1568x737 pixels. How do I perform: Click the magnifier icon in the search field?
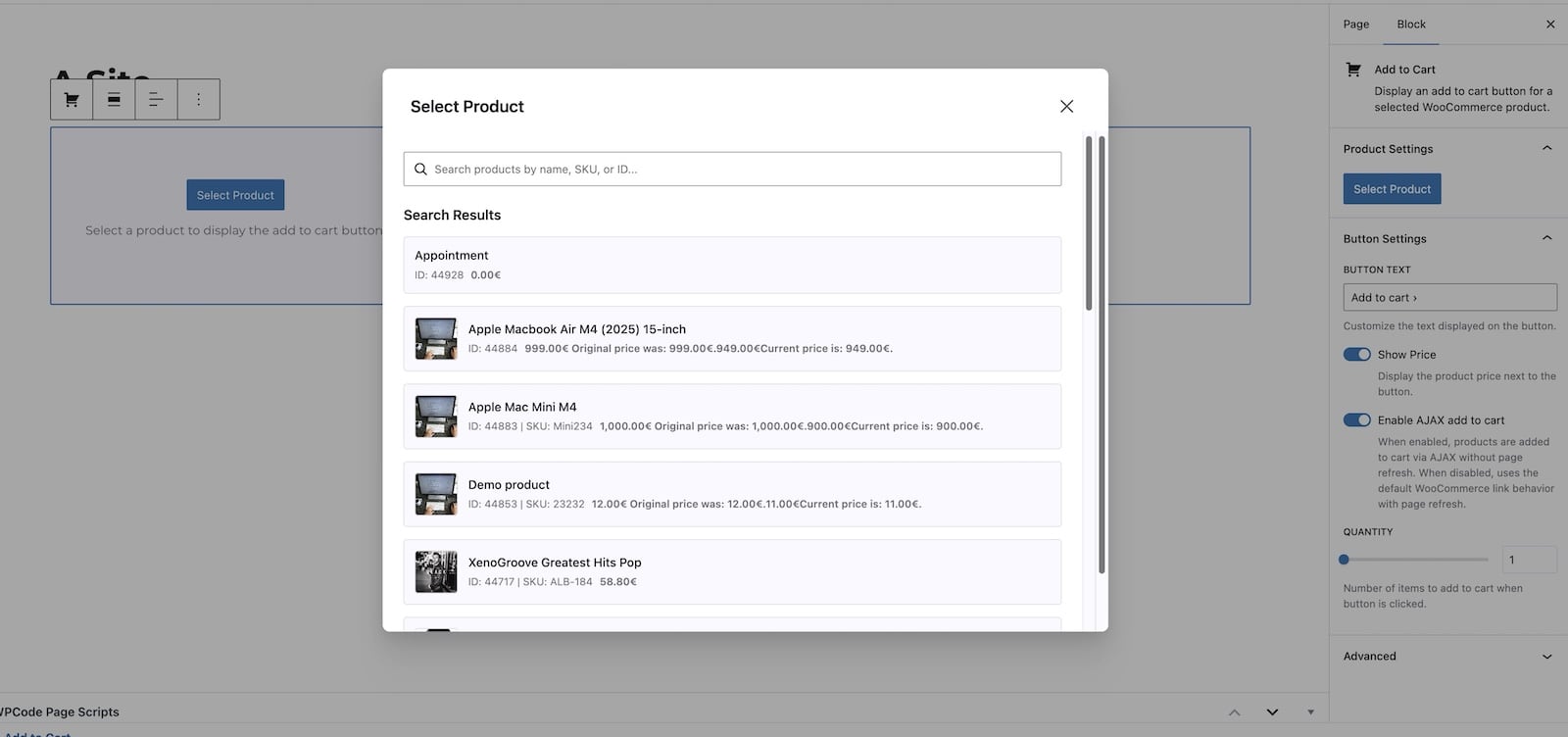420,169
